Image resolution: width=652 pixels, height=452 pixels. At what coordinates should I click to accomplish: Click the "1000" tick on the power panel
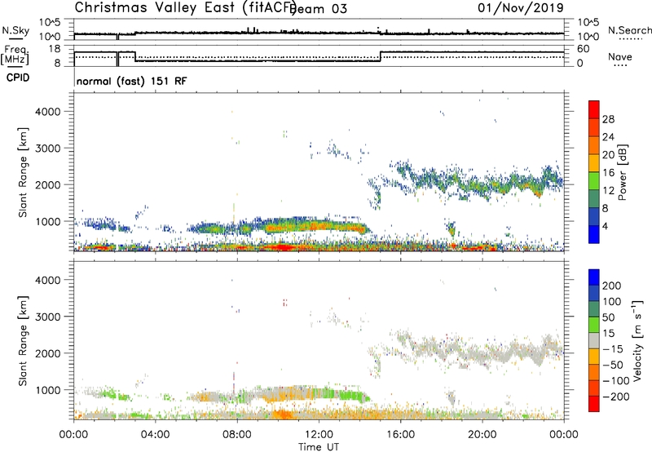[x=48, y=221]
